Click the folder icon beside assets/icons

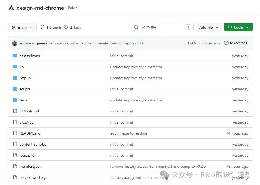point(15,56)
